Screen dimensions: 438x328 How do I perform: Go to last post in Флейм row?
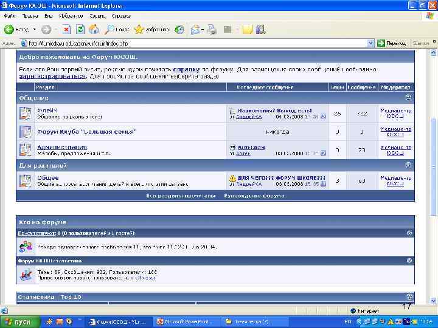[x=323, y=116]
